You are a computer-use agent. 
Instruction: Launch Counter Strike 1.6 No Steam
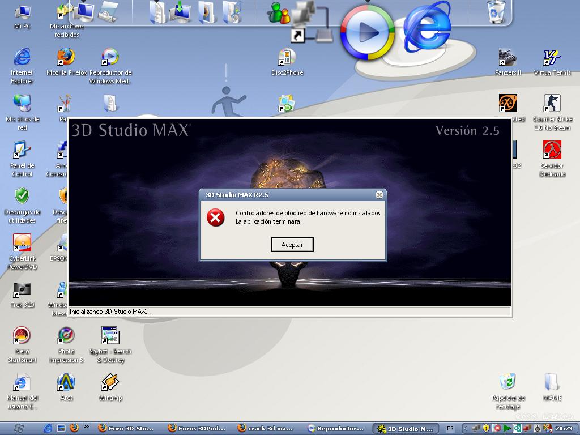click(x=552, y=113)
